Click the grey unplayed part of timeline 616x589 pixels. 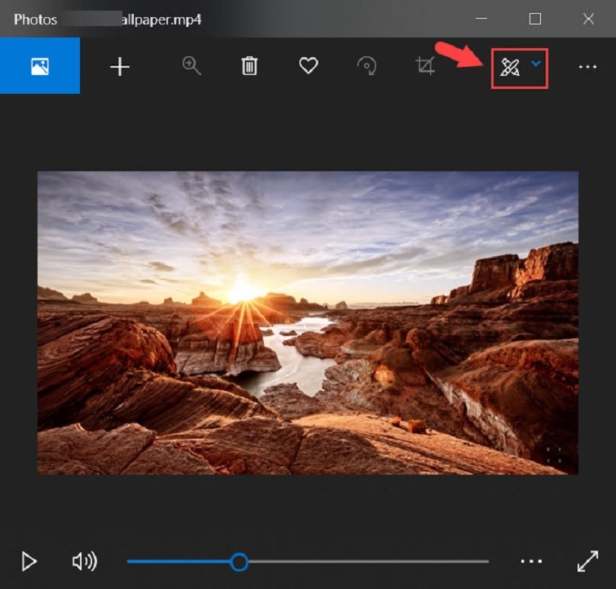tap(367, 561)
